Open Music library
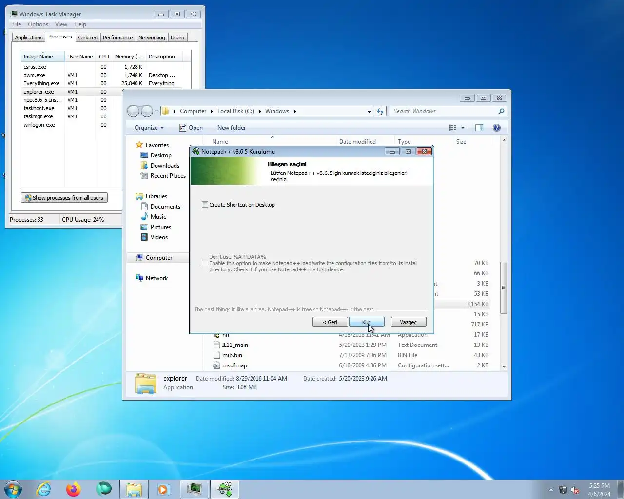 pyautogui.click(x=158, y=217)
